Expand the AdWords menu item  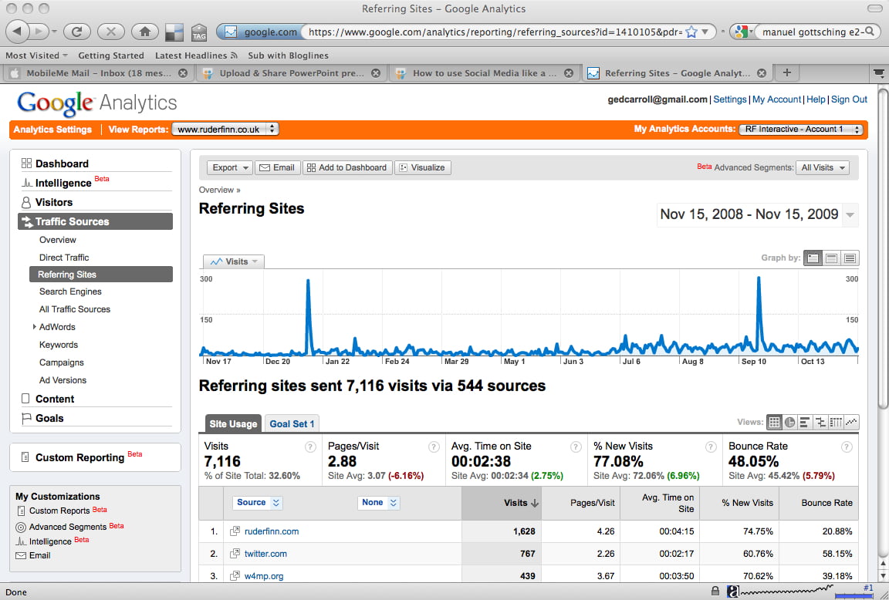tap(35, 327)
